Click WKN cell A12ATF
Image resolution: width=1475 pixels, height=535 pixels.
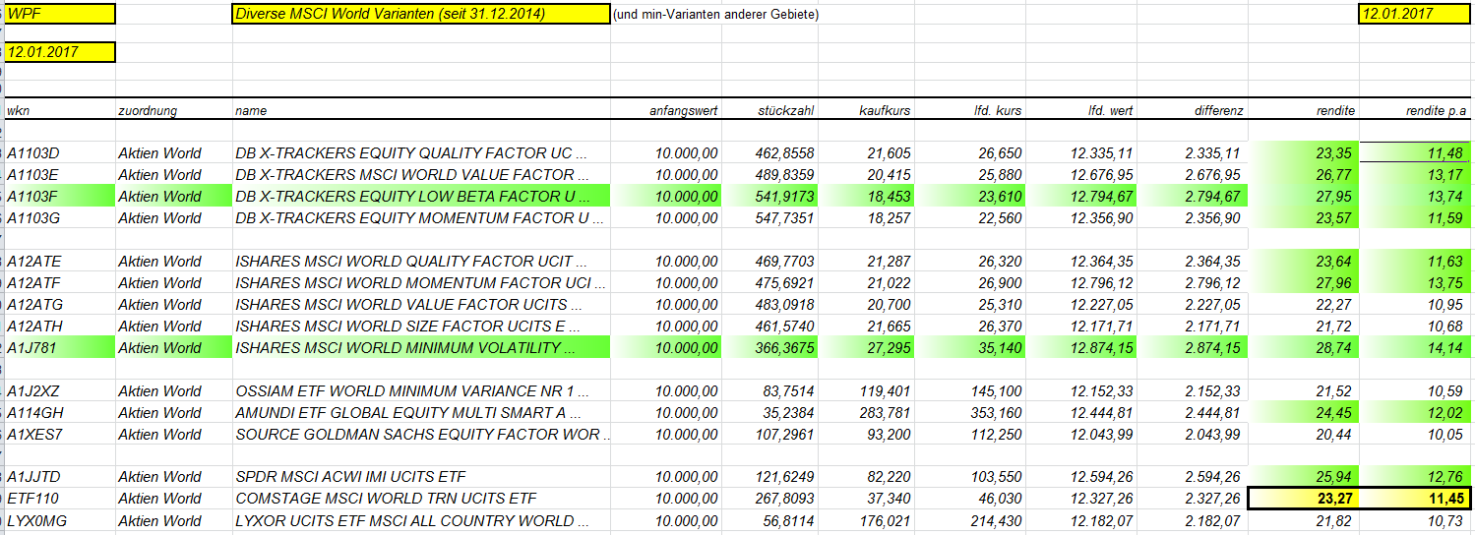click(59, 282)
